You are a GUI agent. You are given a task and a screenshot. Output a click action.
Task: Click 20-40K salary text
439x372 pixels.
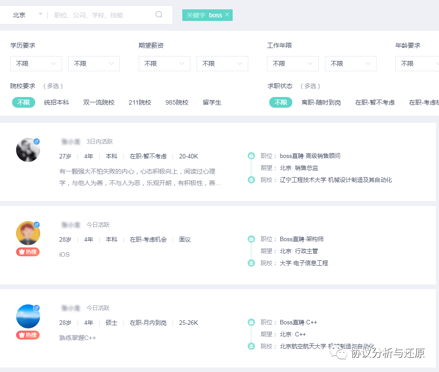point(189,156)
